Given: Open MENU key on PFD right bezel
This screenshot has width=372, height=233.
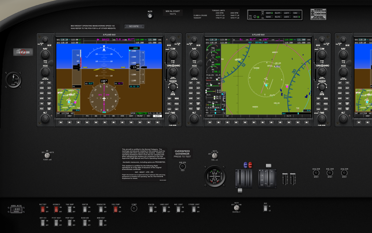Looking at the screenshot, I should coord(177,98).
